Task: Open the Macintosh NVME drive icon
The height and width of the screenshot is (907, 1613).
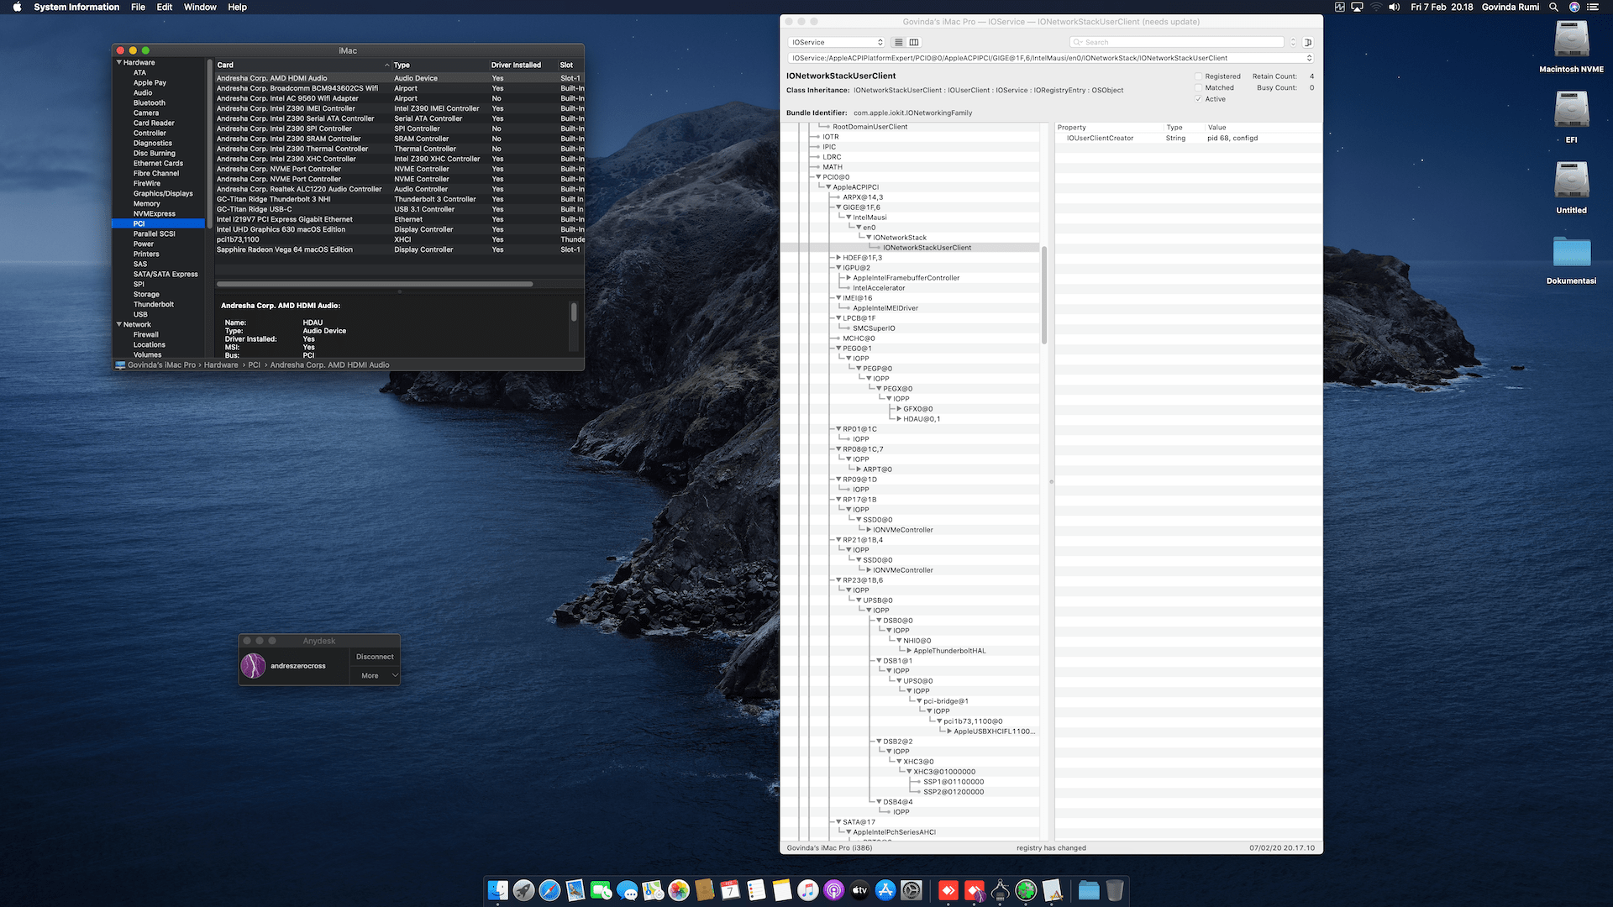Action: click(x=1571, y=40)
